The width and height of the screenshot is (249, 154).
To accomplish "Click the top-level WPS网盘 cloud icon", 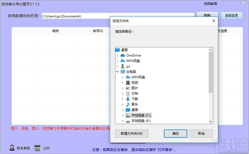I will click(123, 61).
